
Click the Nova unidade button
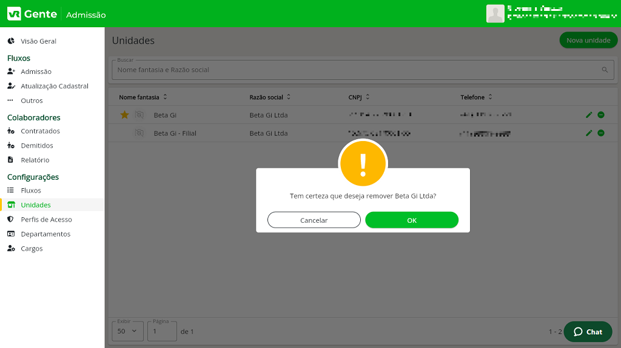pos(588,41)
